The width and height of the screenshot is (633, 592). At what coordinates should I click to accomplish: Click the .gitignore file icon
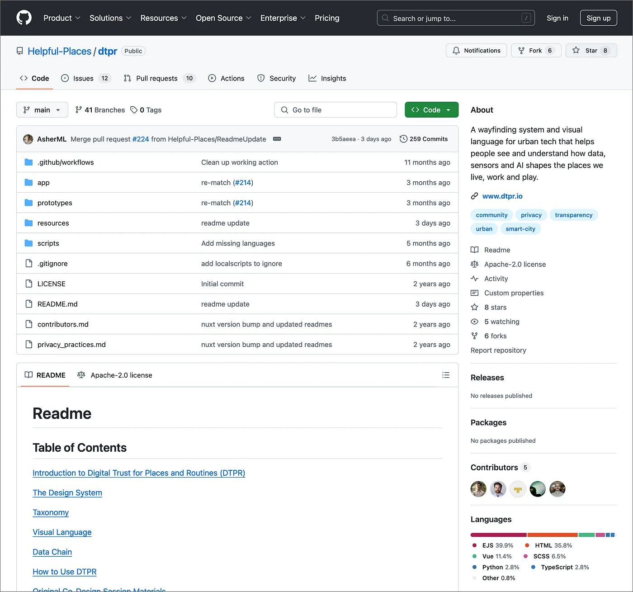pyautogui.click(x=29, y=263)
